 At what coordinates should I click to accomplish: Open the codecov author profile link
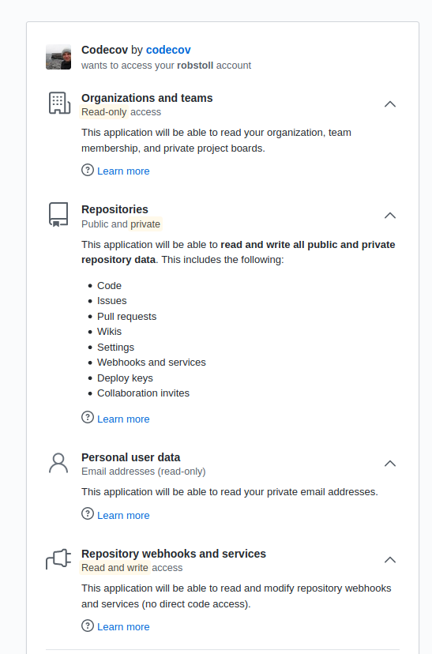click(x=168, y=50)
